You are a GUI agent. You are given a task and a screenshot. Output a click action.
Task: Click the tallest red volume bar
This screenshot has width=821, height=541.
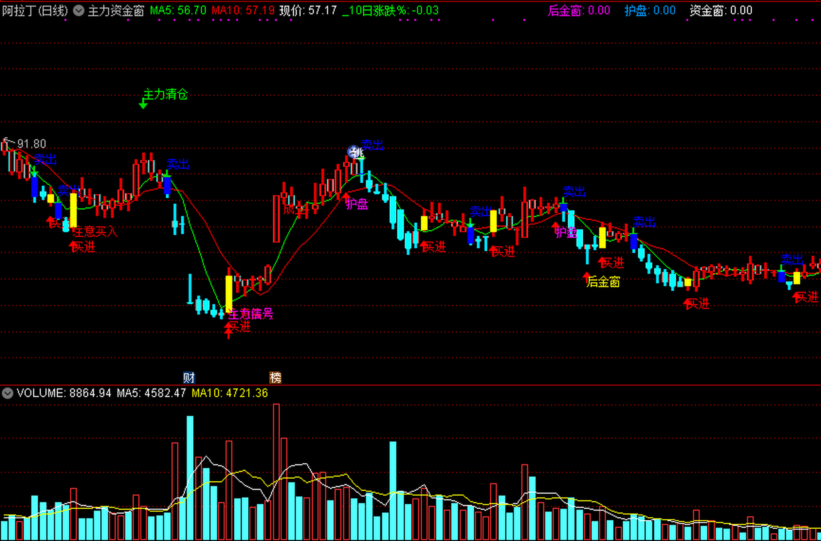pyautogui.click(x=276, y=469)
